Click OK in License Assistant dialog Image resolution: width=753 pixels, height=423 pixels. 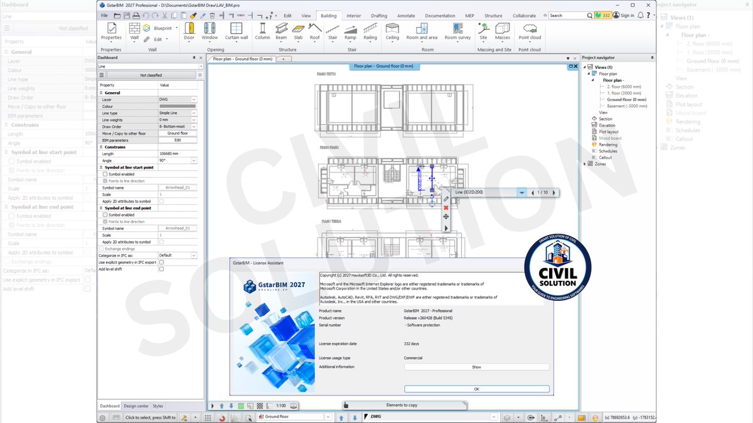pos(477,389)
